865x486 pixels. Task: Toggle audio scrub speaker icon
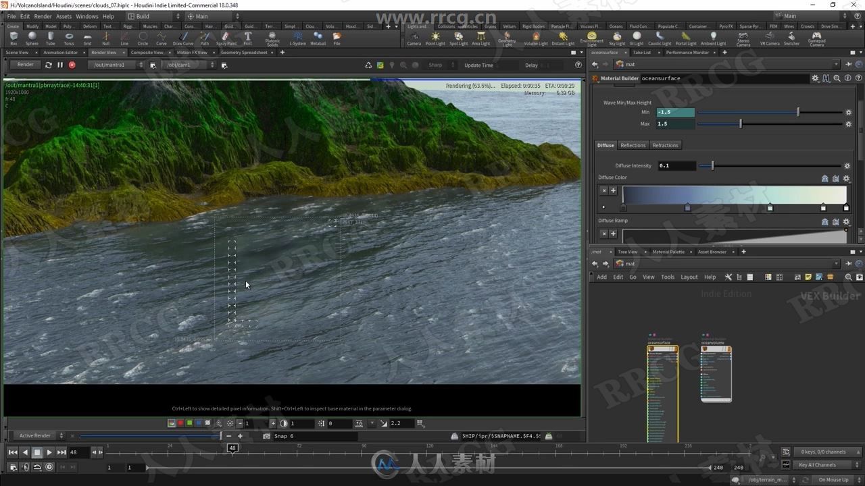(x=25, y=467)
